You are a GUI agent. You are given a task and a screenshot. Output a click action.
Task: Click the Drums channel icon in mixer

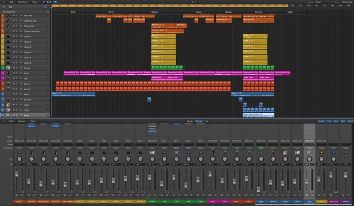click(x=152, y=153)
